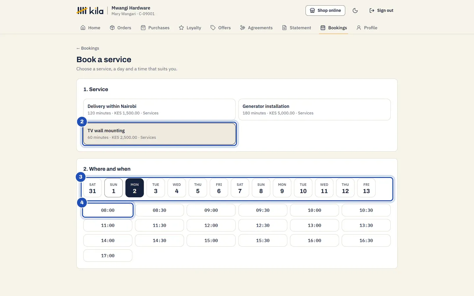474x296 pixels.
Task: Open the Loyalty tab
Action: (190, 28)
